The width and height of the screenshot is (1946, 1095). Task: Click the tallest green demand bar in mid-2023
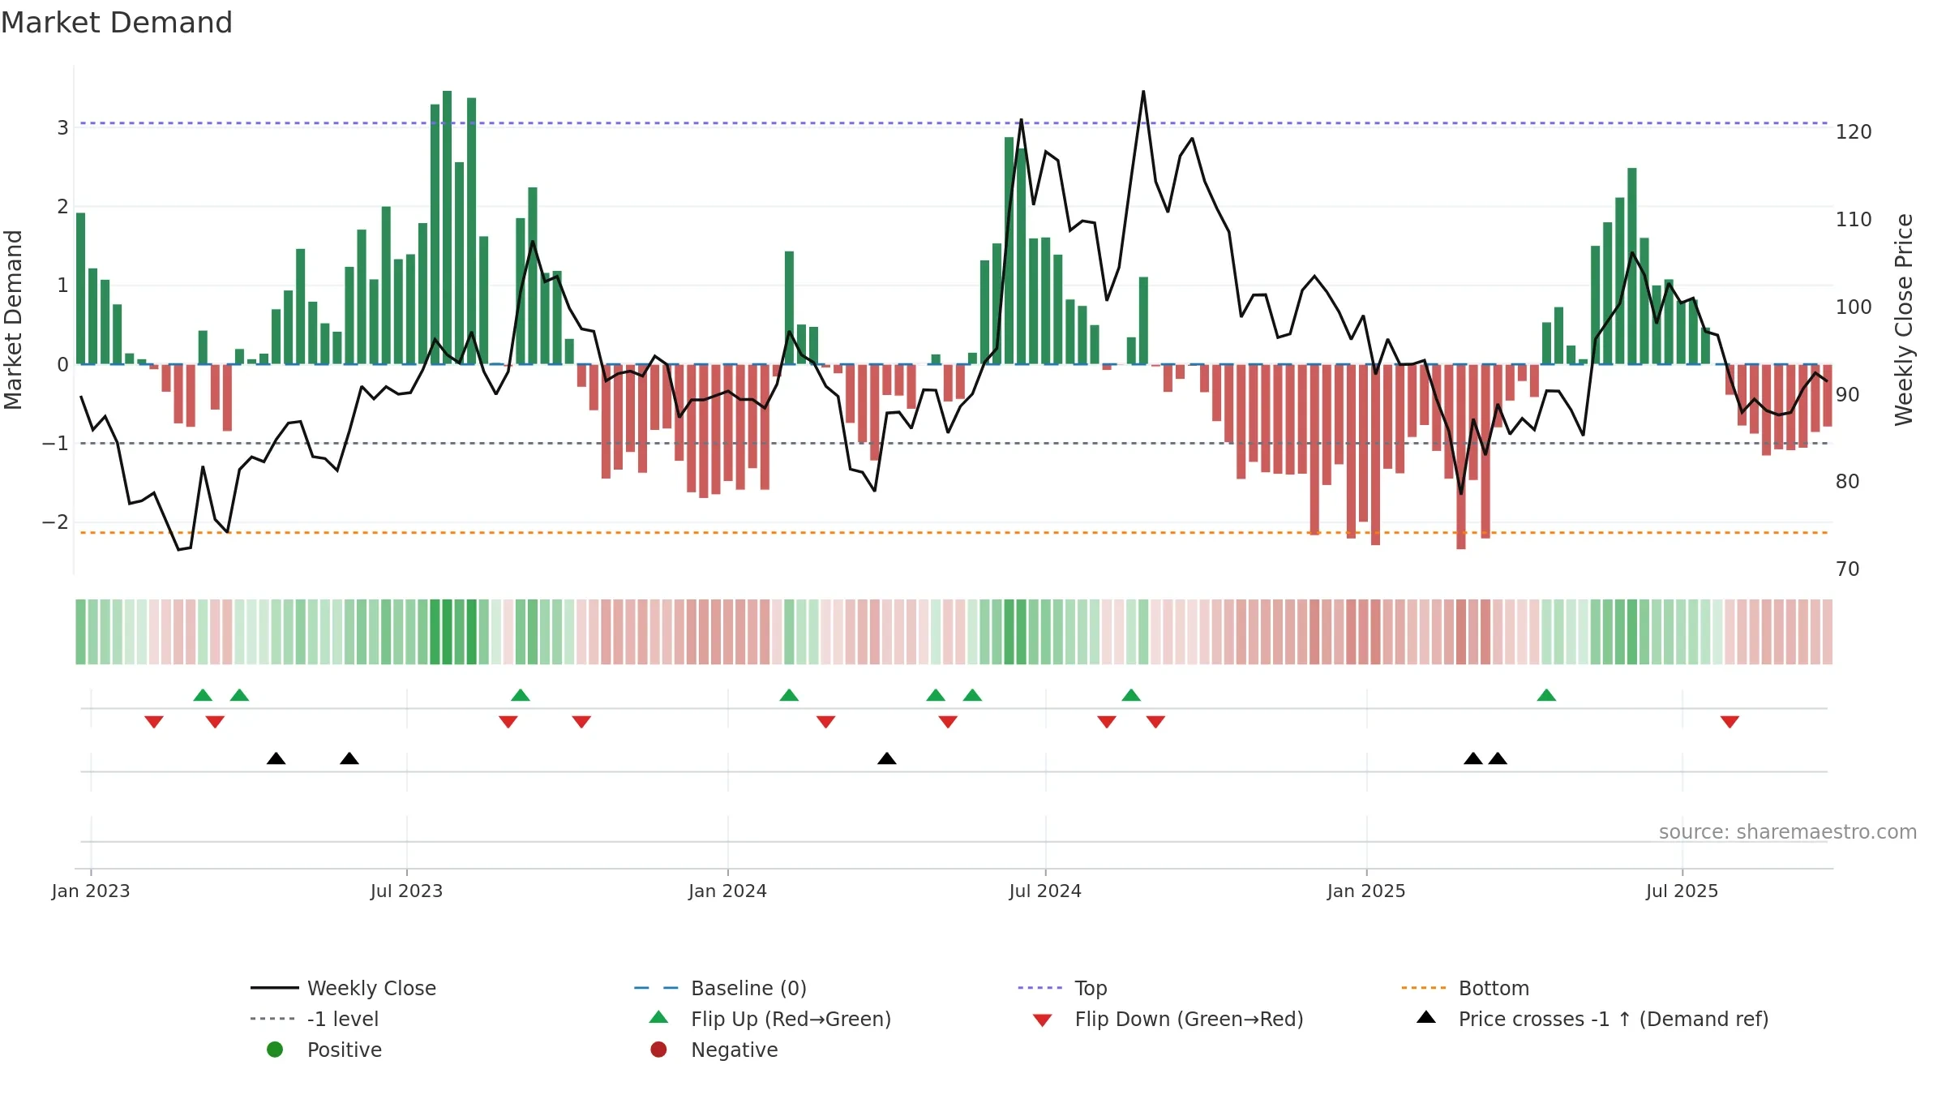[447, 227]
